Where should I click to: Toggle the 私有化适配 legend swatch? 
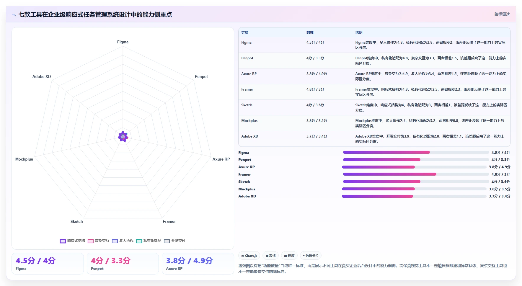click(139, 241)
